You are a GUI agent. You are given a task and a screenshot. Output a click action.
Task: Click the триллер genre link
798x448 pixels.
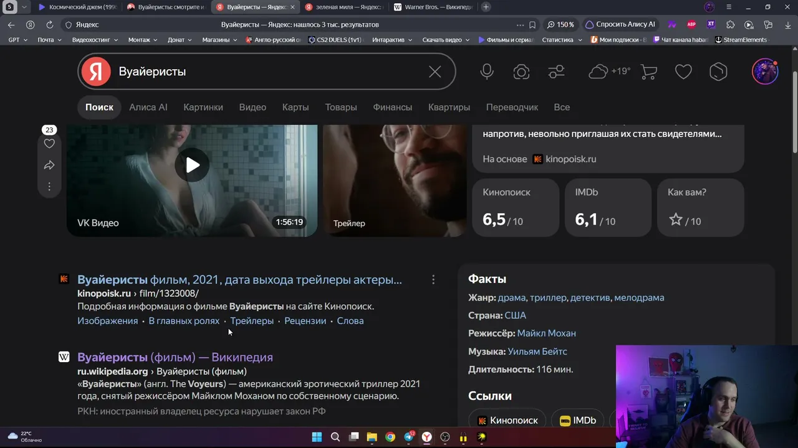tap(548, 298)
